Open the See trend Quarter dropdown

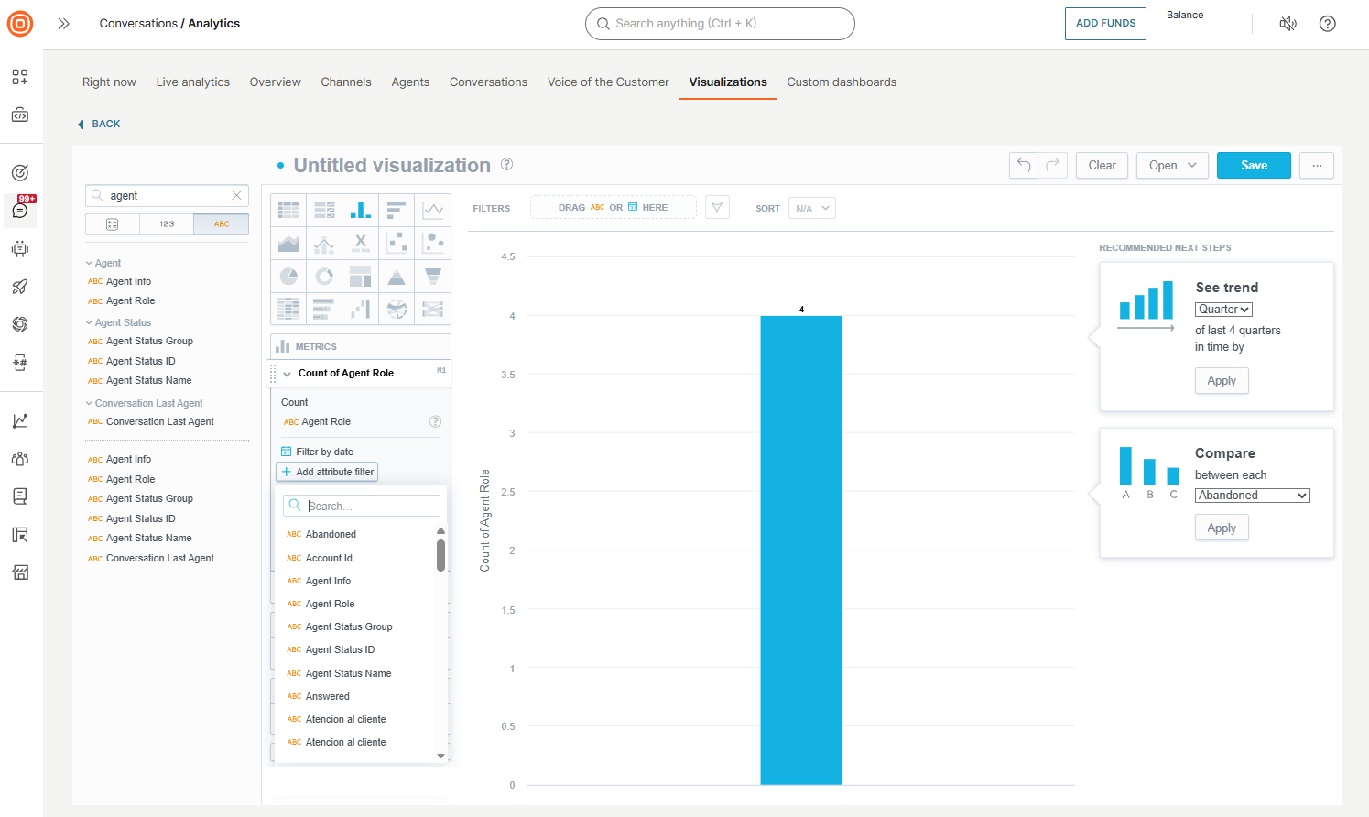(x=1223, y=309)
